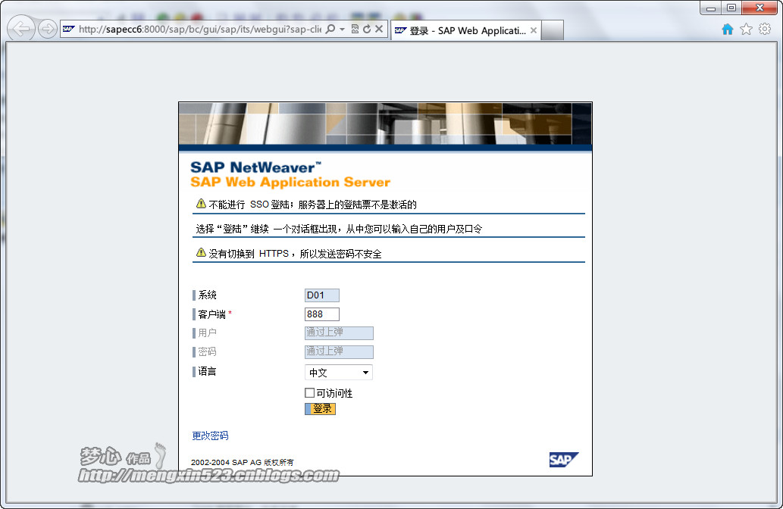Toggle the compatibility view icon
Screen dimensions: 783x509
pyautogui.click(x=355, y=29)
